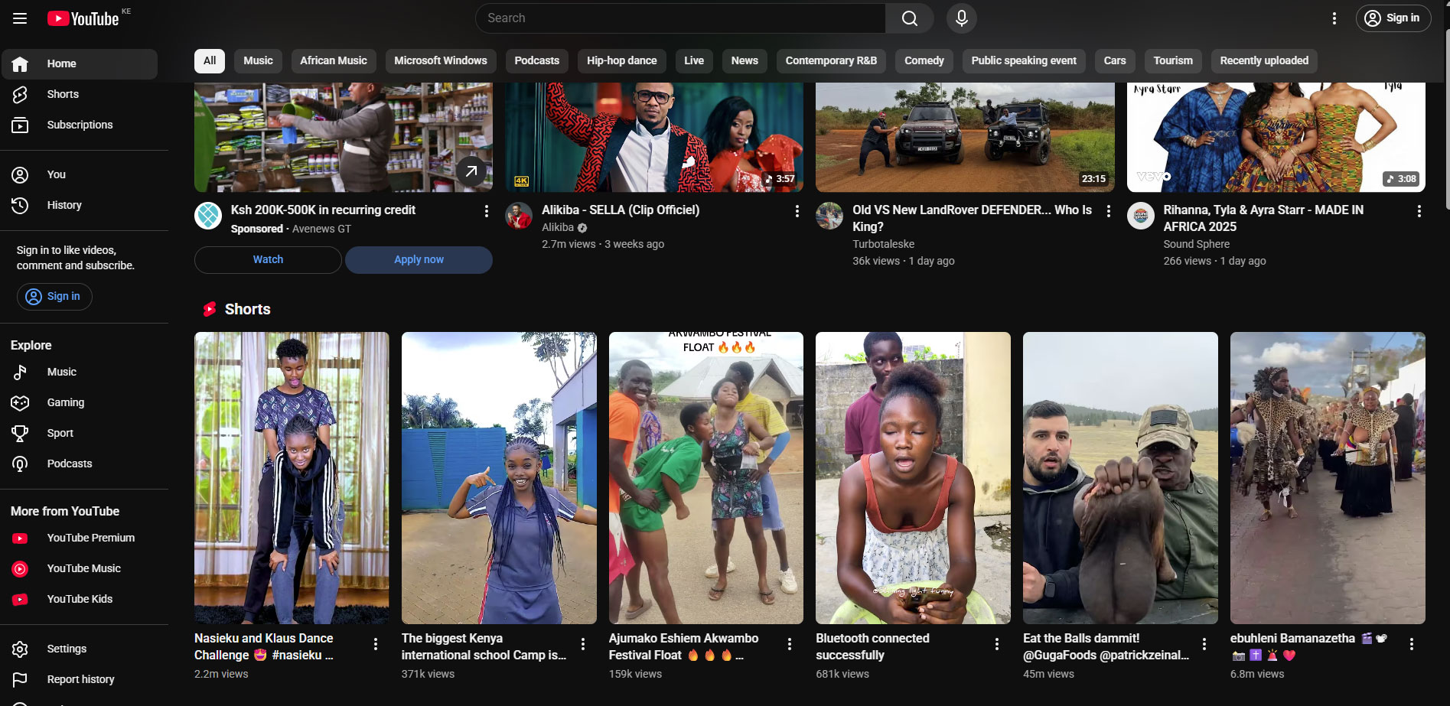The height and width of the screenshot is (706, 1450).
Task: Open YouTube Music from sidebar
Action: pos(83,568)
